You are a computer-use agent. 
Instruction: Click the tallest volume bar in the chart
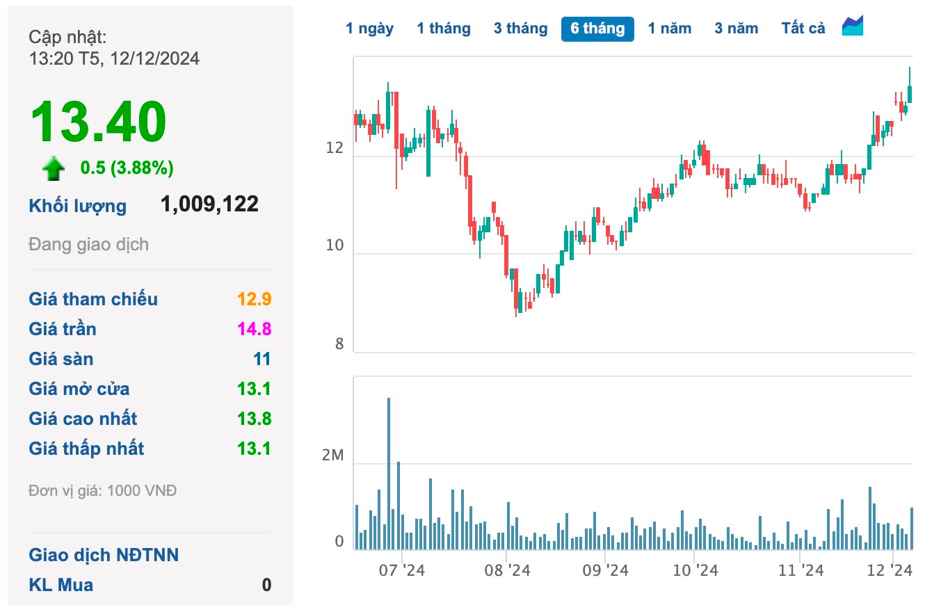(x=389, y=473)
